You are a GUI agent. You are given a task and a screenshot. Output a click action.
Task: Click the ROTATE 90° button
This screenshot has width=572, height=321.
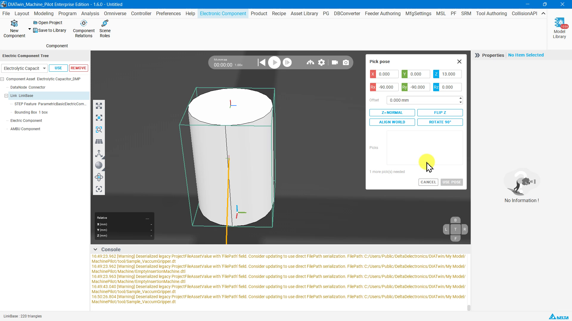[x=440, y=122]
